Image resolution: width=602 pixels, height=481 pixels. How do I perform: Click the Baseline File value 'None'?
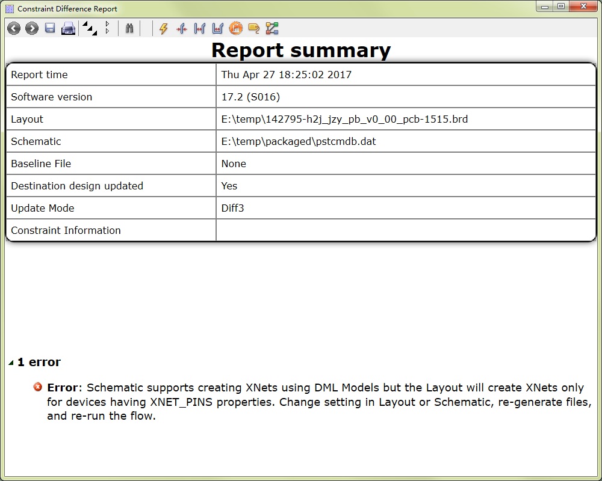click(x=234, y=164)
